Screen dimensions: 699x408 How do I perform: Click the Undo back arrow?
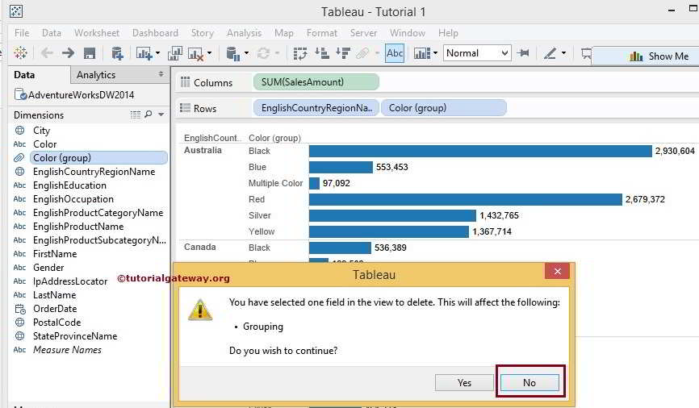[47, 53]
